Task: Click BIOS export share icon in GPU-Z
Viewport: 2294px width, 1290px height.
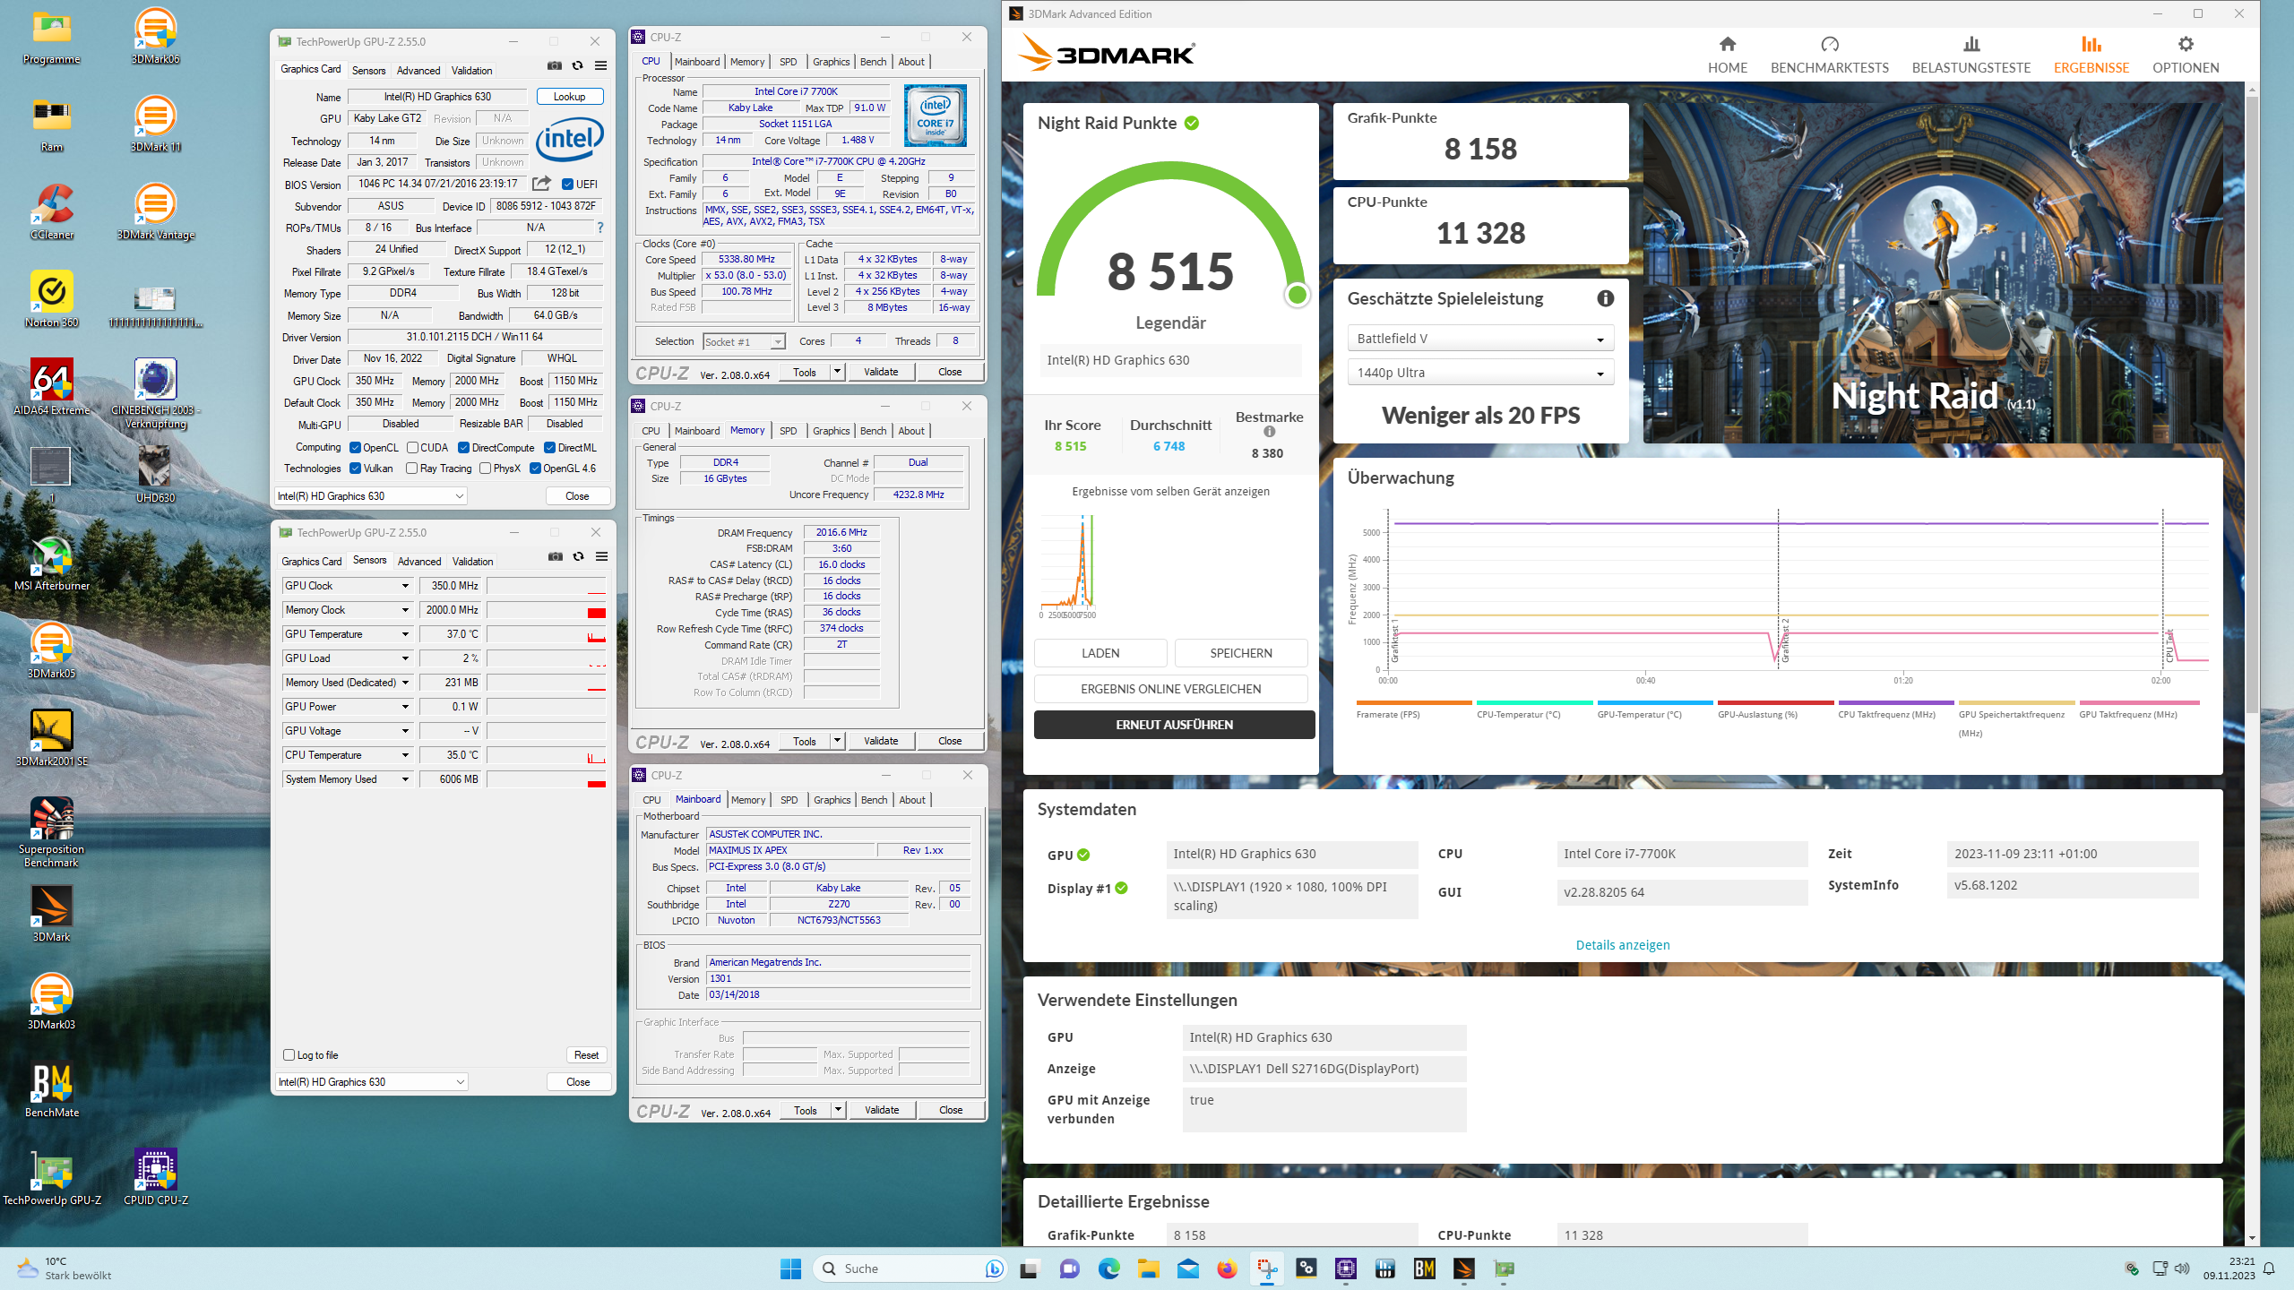Action: point(541,184)
